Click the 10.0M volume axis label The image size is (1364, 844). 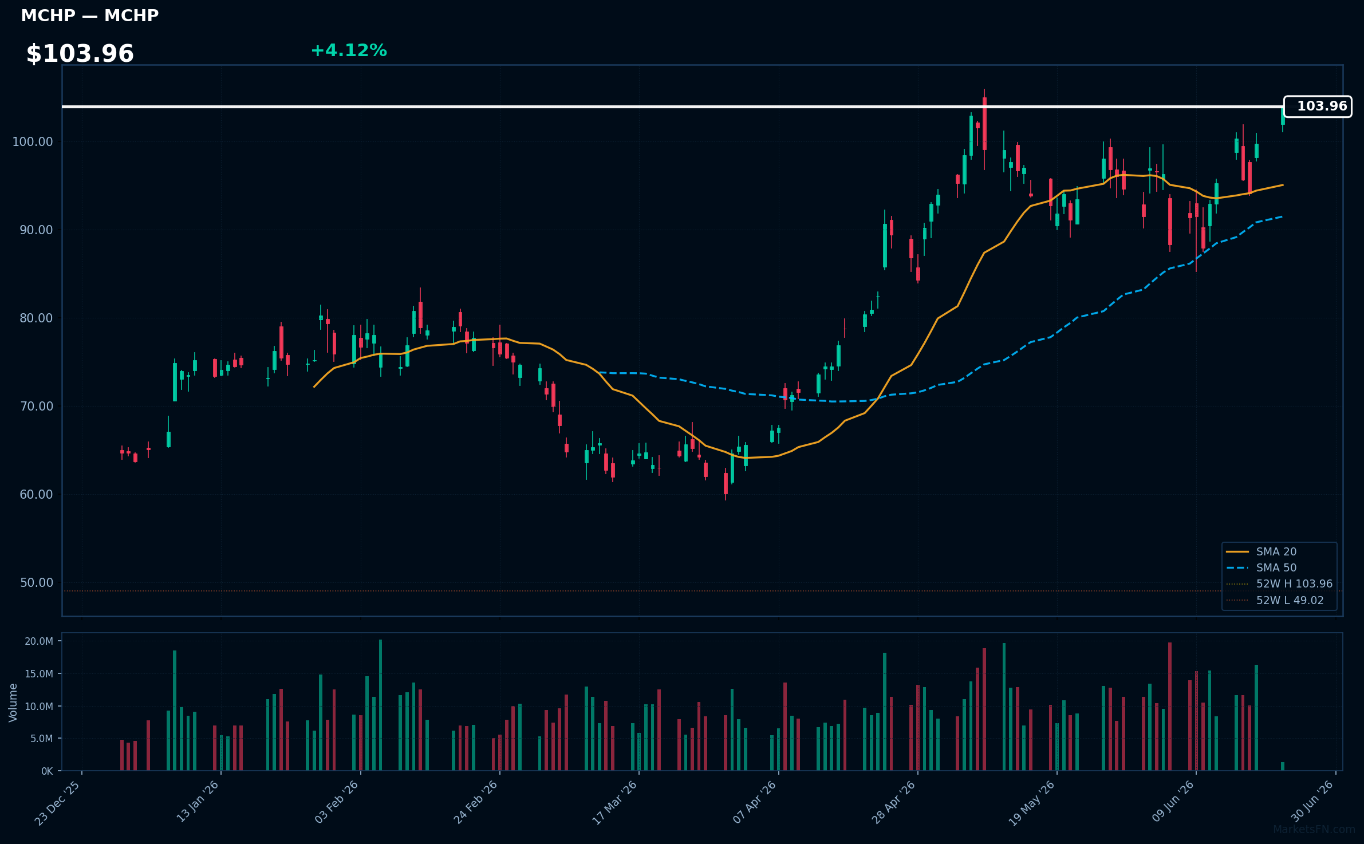[x=39, y=707]
